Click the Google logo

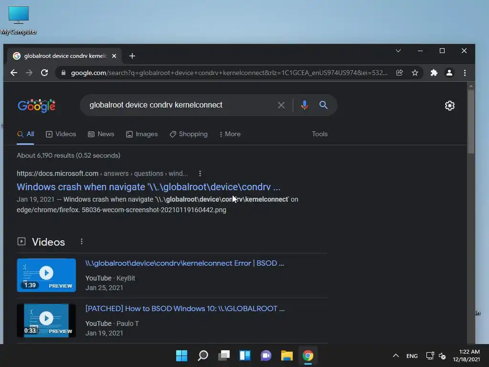click(37, 106)
